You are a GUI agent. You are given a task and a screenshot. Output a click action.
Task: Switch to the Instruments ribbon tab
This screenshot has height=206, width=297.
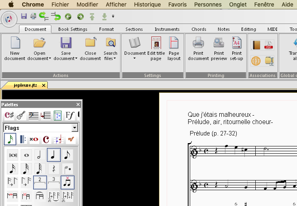167,29
